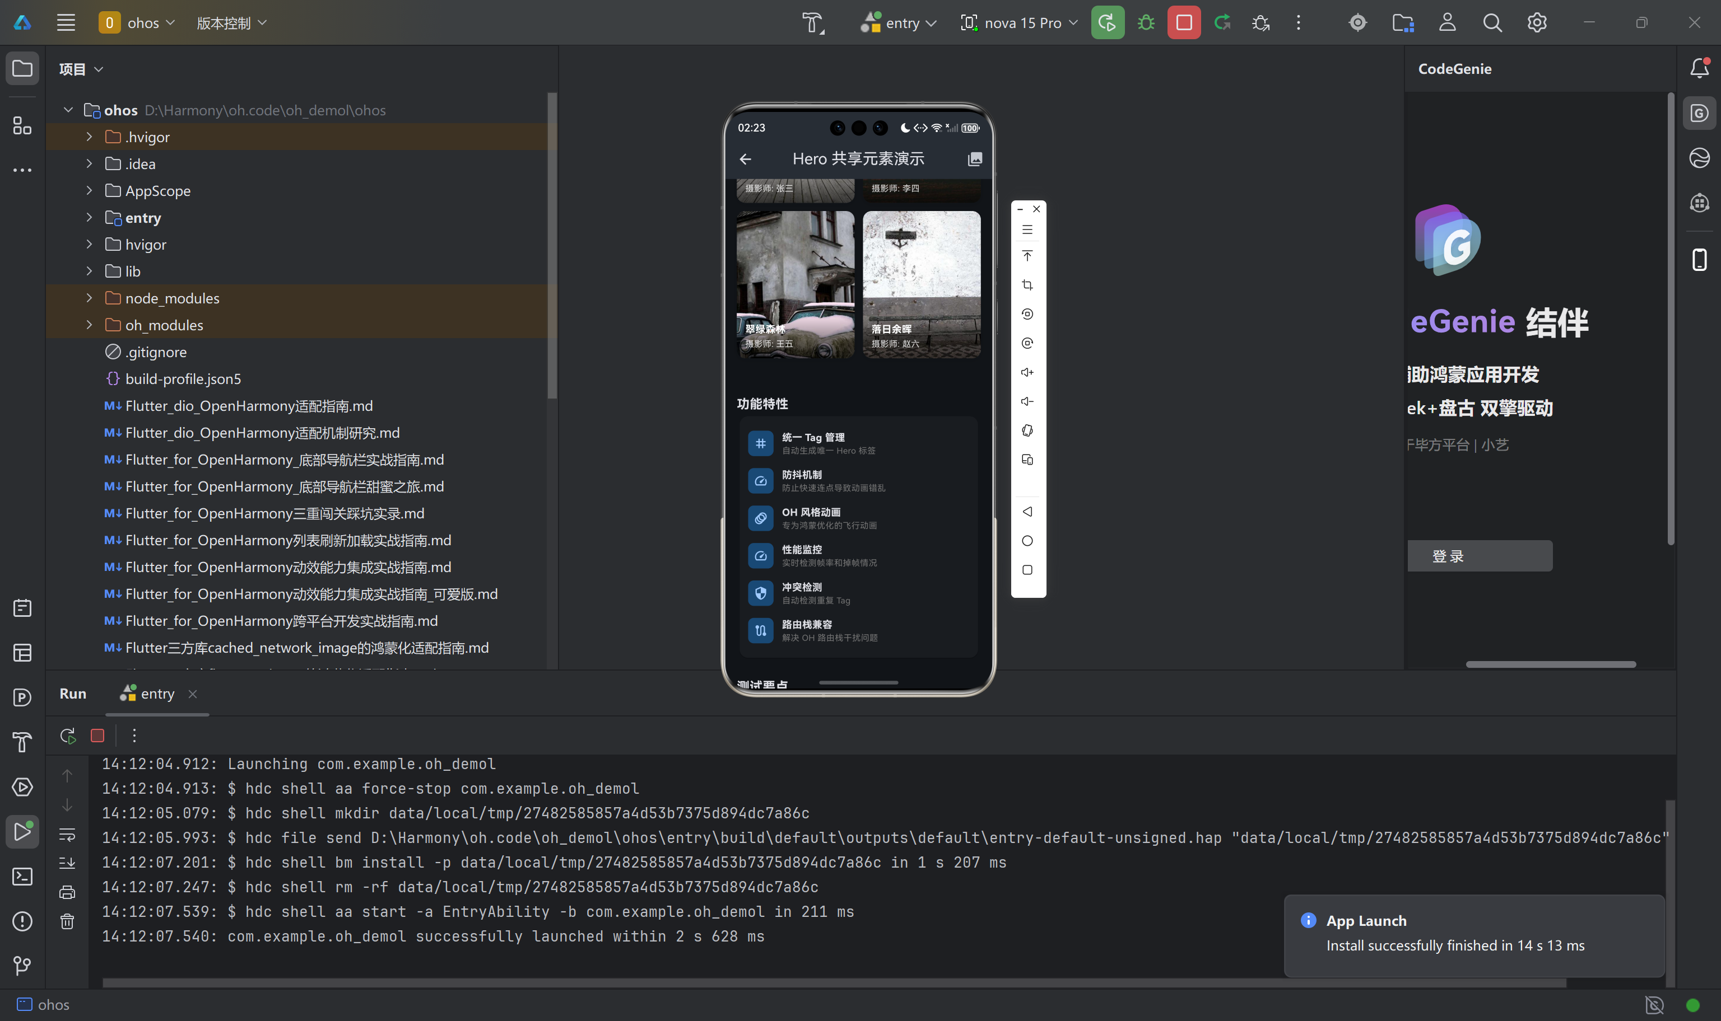Screen dimensions: 1721x1021
Task: Open the Structure tool window icon
Action: (x=22, y=126)
